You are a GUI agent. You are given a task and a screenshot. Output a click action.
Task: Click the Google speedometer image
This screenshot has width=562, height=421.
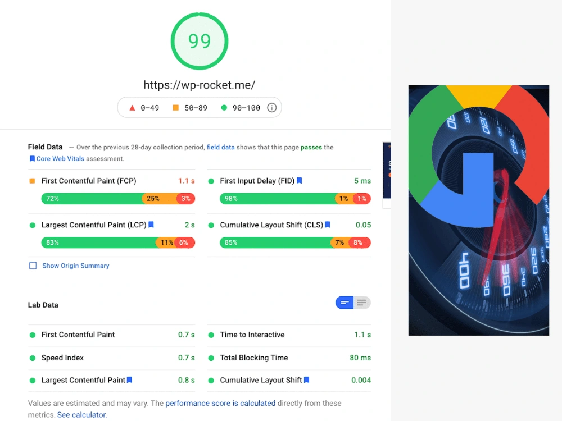coord(478,210)
